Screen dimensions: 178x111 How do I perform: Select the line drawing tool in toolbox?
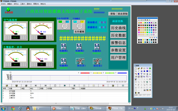[139, 71]
